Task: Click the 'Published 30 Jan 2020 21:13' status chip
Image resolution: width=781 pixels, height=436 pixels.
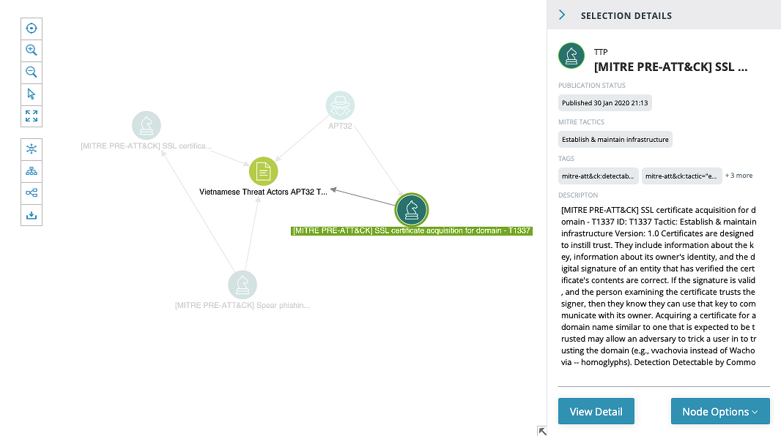Action: pyautogui.click(x=604, y=103)
